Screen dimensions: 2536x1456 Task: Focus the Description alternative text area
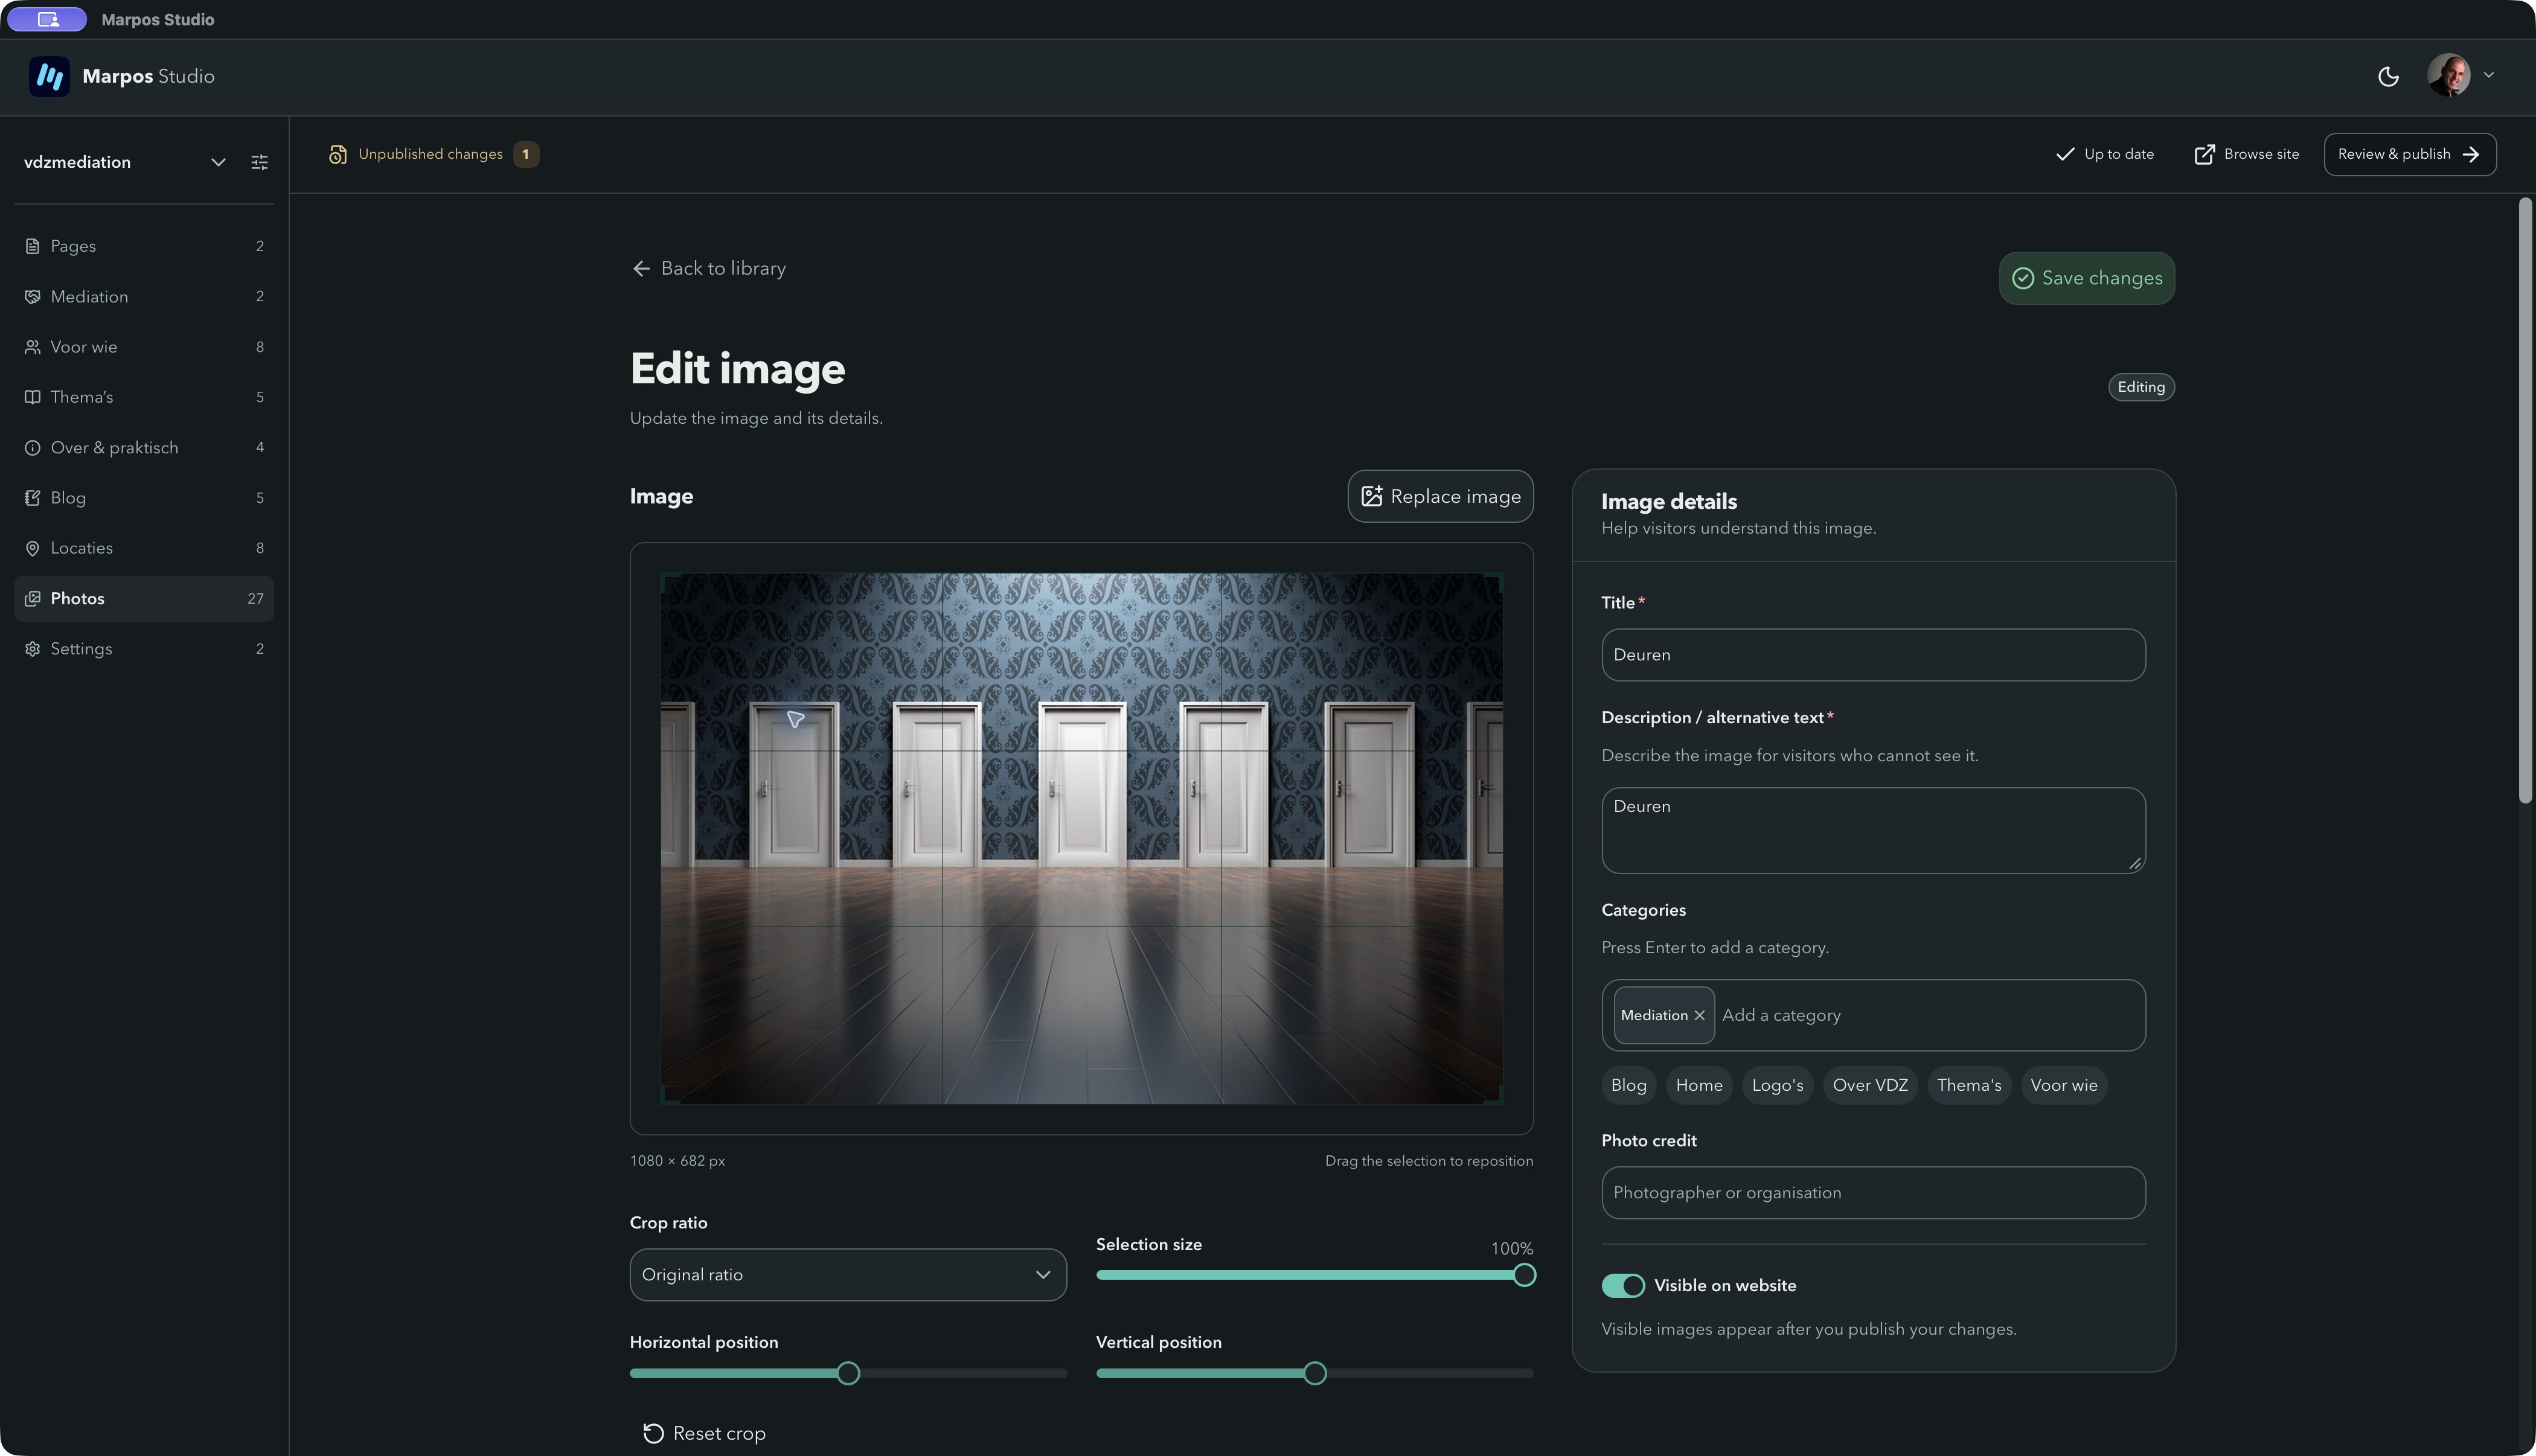[x=1873, y=830]
